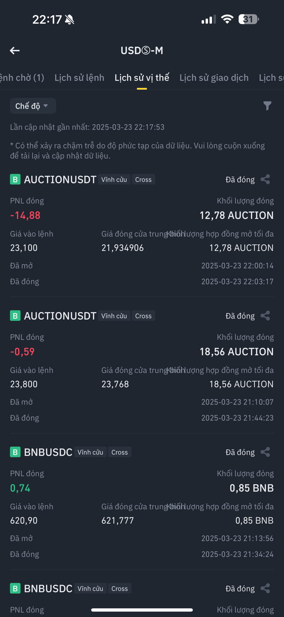
Task: Tap Cross tag on first AUCTIONUSDT
Action: click(143, 179)
